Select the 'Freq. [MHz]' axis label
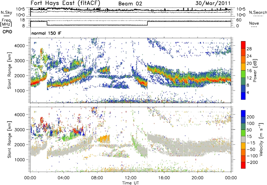 [x=6, y=23]
